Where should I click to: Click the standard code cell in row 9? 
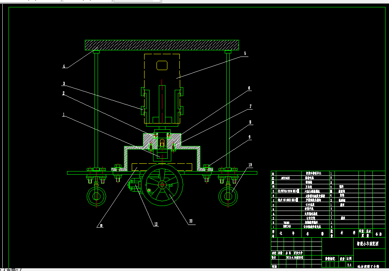[x=288, y=191]
